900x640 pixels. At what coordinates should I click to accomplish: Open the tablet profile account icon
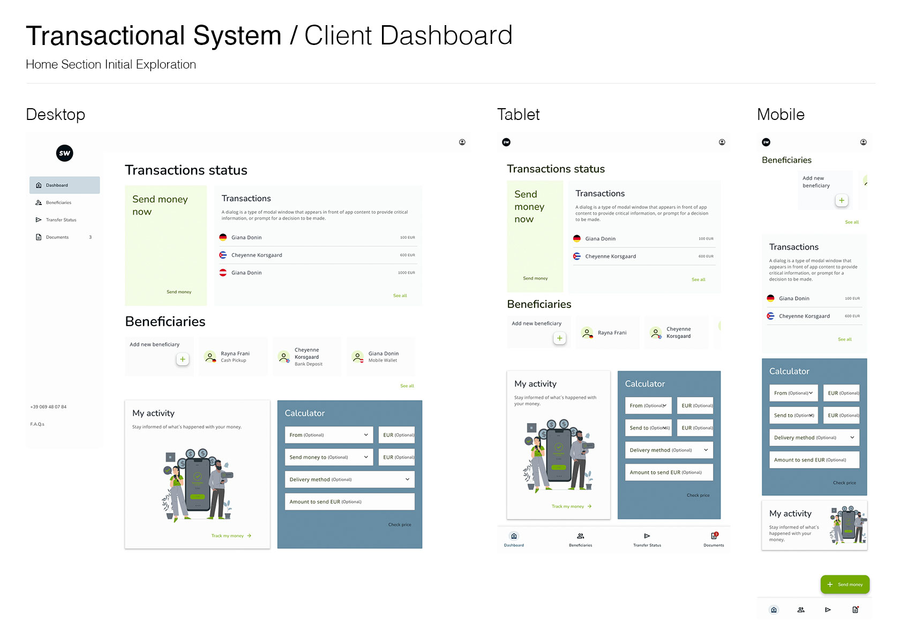(722, 142)
